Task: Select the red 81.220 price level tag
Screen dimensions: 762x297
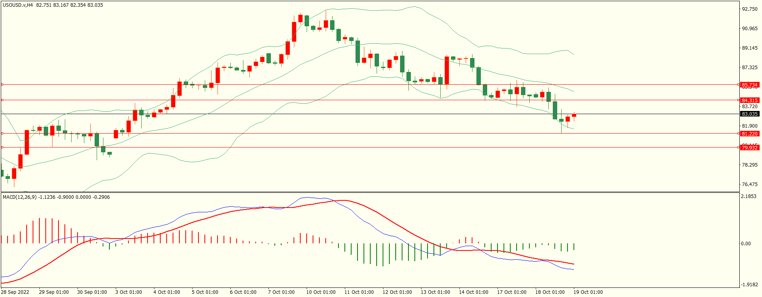Action: click(750, 134)
